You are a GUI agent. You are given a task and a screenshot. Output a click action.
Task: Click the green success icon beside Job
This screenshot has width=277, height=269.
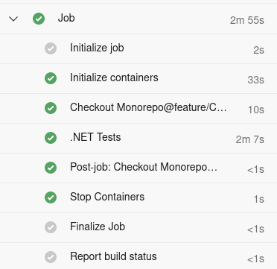point(39,19)
